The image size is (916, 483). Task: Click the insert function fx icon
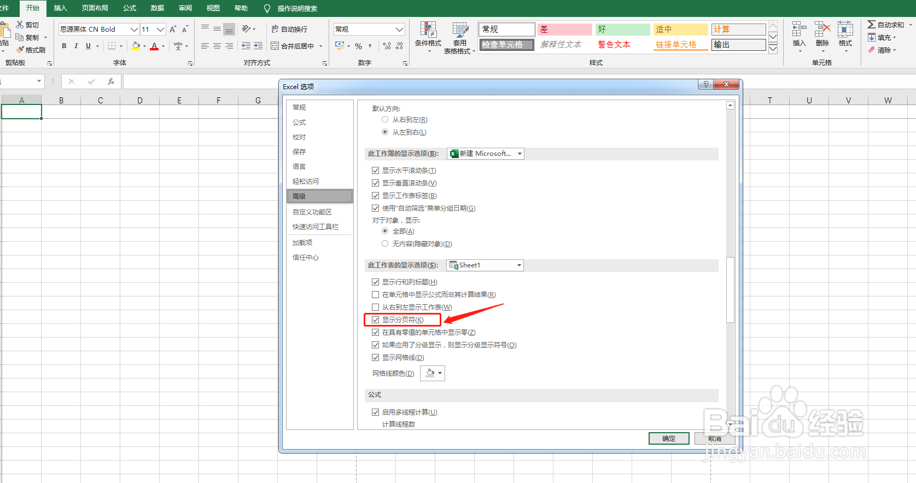click(111, 82)
